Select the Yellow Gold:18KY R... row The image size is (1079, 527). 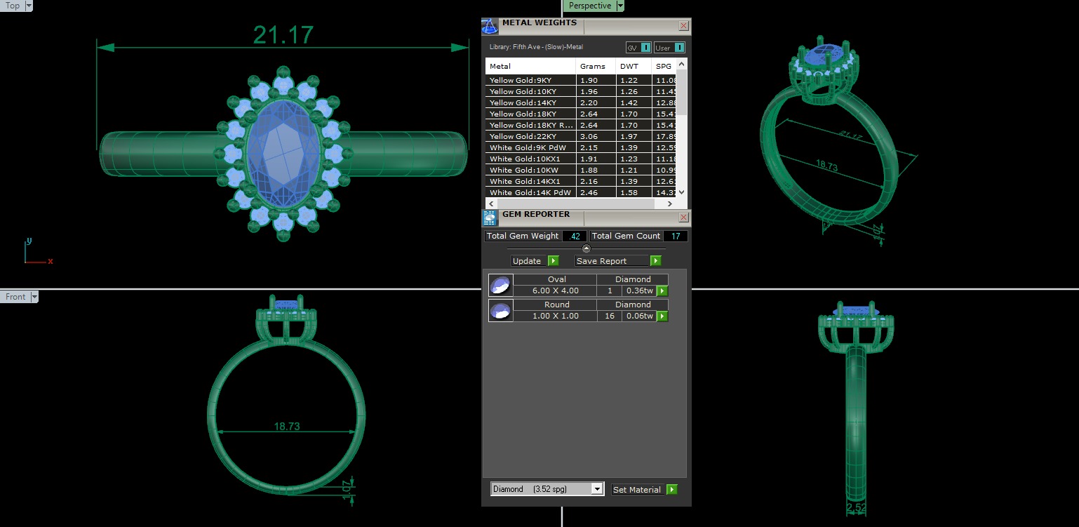(581, 126)
